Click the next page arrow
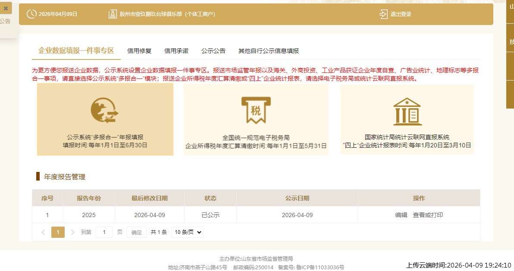This screenshot has height=271, width=514. (72, 232)
